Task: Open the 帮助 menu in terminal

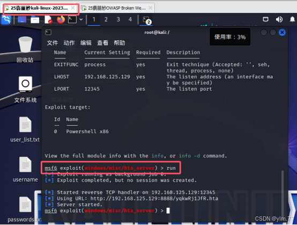Action: click(x=120, y=43)
